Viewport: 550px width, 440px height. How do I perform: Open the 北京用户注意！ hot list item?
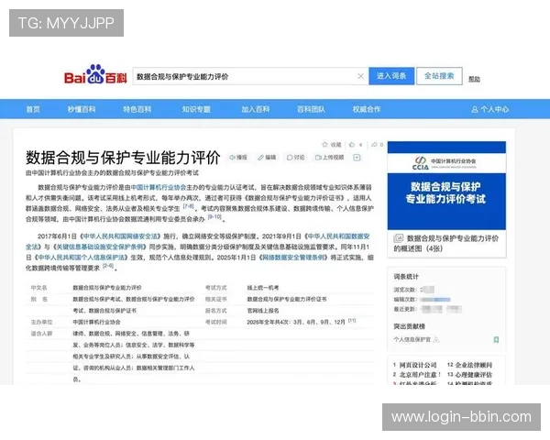click(x=420, y=375)
